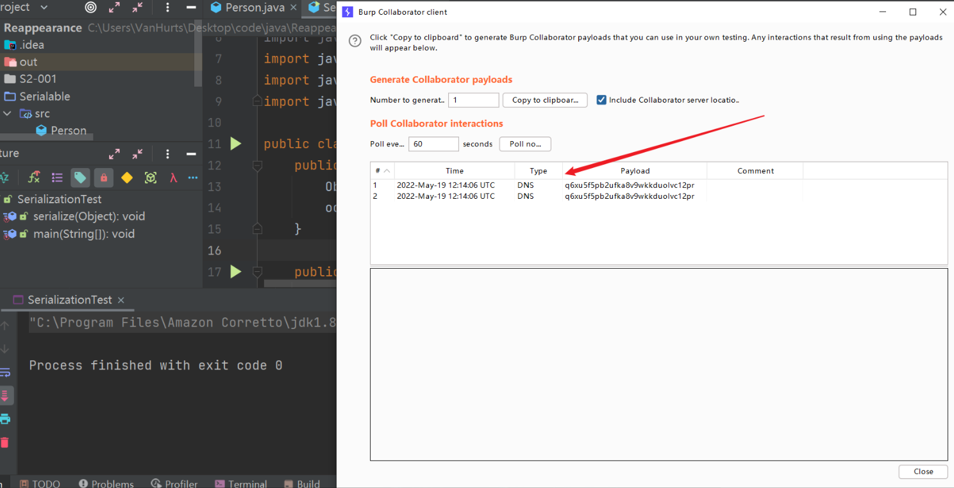Viewport: 954px width, 488px height.
Task: Close the SerializationTest run tab
Action: [121, 300]
